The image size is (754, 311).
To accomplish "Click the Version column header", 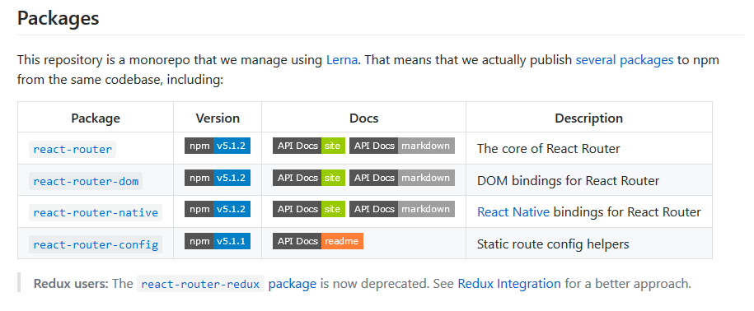I will pyautogui.click(x=218, y=118).
